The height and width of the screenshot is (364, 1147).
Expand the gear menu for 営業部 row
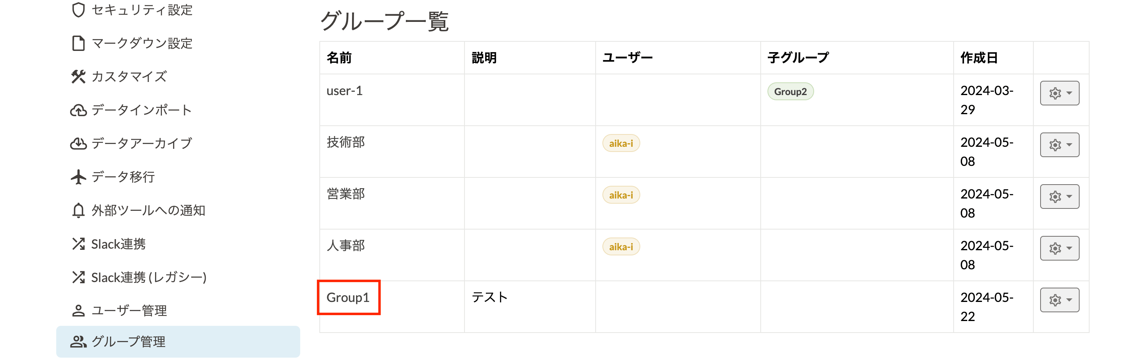coord(1059,197)
